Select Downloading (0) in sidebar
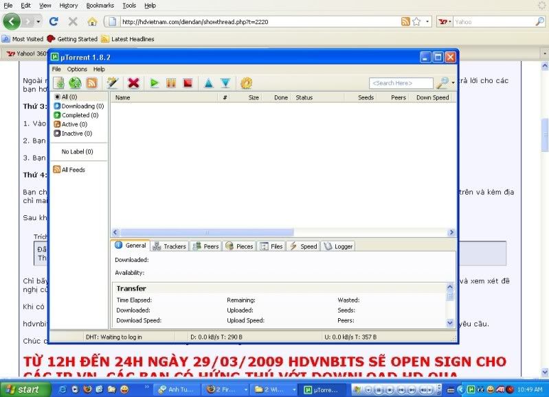 [79, 106]
